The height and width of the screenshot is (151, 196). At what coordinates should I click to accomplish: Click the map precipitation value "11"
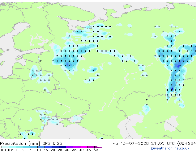point(175,66)
